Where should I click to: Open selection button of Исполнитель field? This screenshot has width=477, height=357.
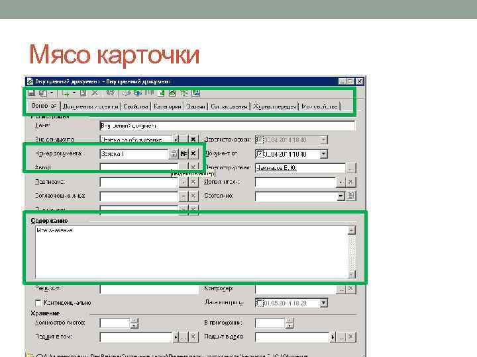click(341, 182)
